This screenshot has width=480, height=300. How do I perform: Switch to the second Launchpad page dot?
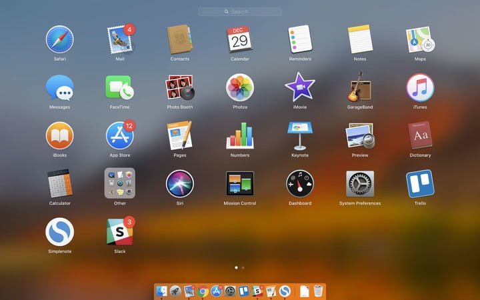click(x=243, y=267)
